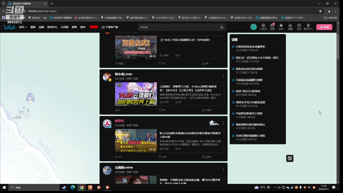The image size is (343, 193).
Task: Click the Windows taskbar search box
Action: (x=33, y=187)
